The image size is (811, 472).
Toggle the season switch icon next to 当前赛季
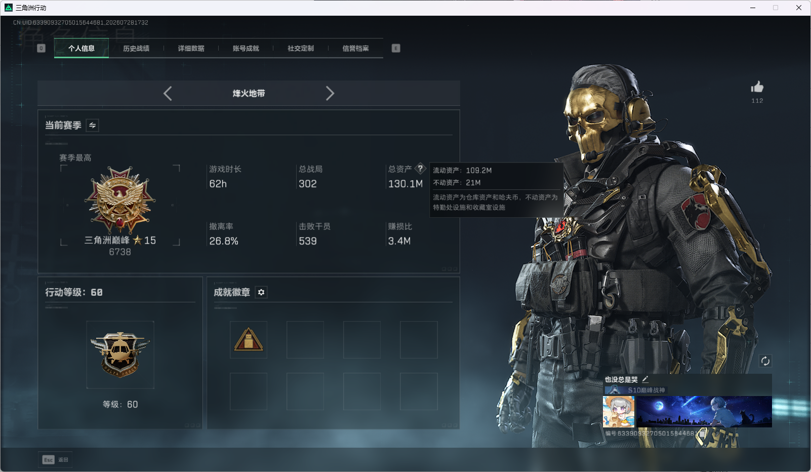point(93,125)
